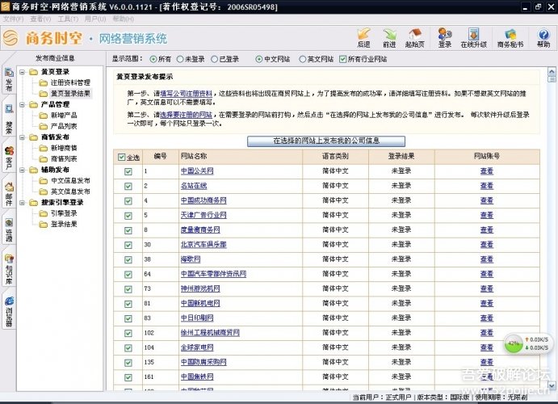Collapse the 产品管理 tree node
The height and width of the screenshot is (404, 558).
pos(23,105)
